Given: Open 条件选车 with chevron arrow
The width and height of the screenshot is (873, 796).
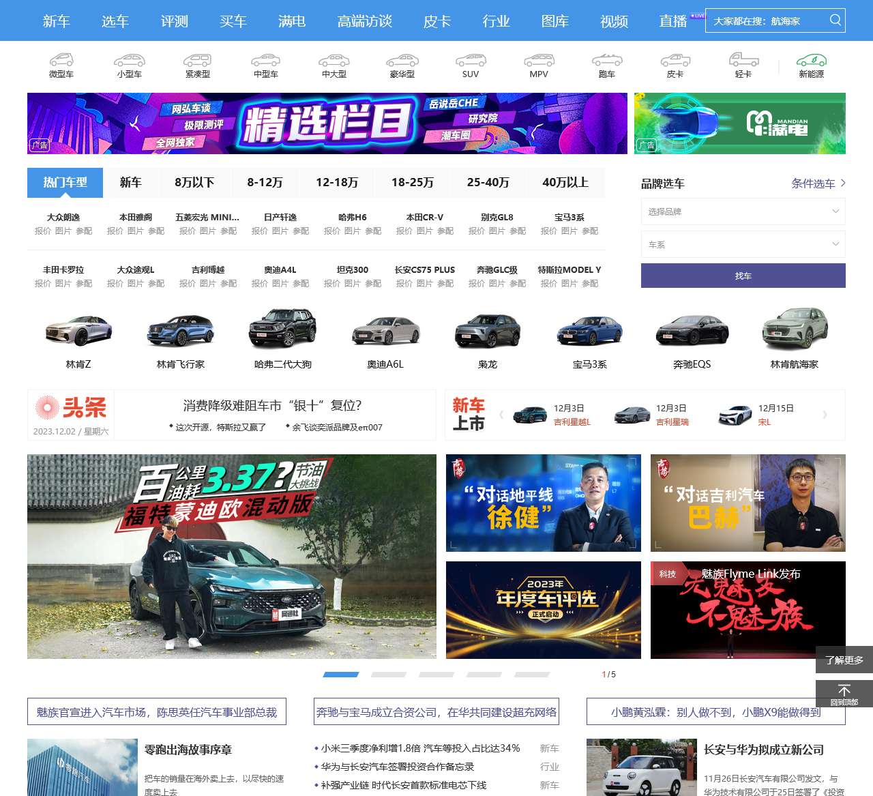Looking at the screenshot, I should (x=818, y=183).
